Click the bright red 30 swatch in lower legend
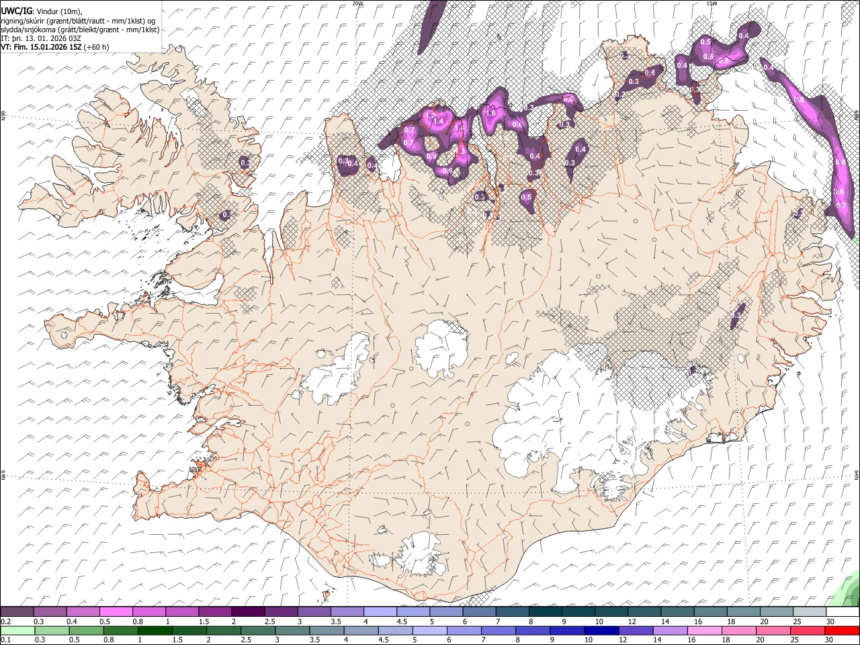Screen dimensions: 860x645 [x=843, y=630]
